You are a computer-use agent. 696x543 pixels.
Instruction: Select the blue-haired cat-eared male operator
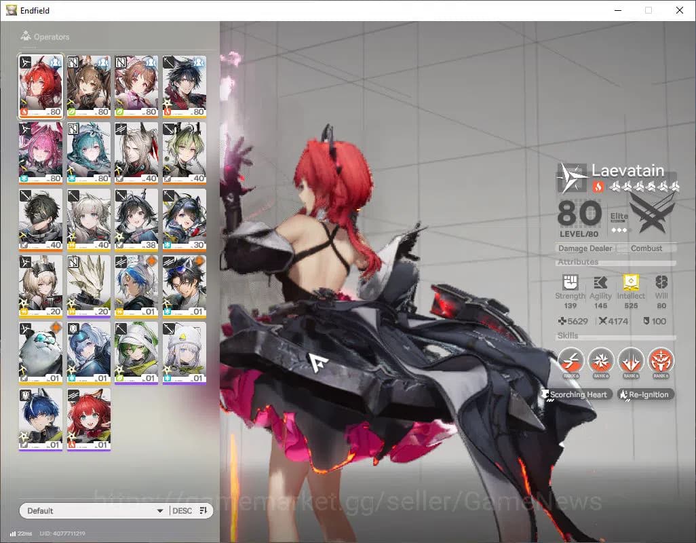41,419
